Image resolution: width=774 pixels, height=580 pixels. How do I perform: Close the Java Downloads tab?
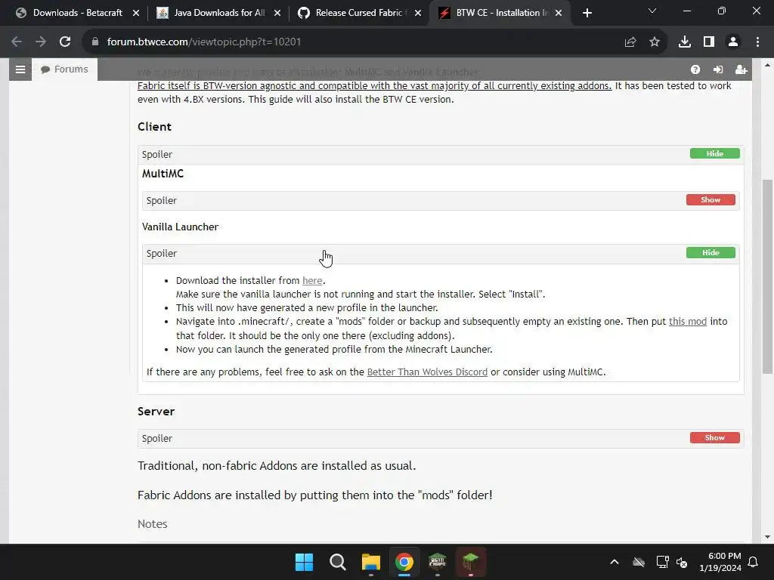point(277,13)
